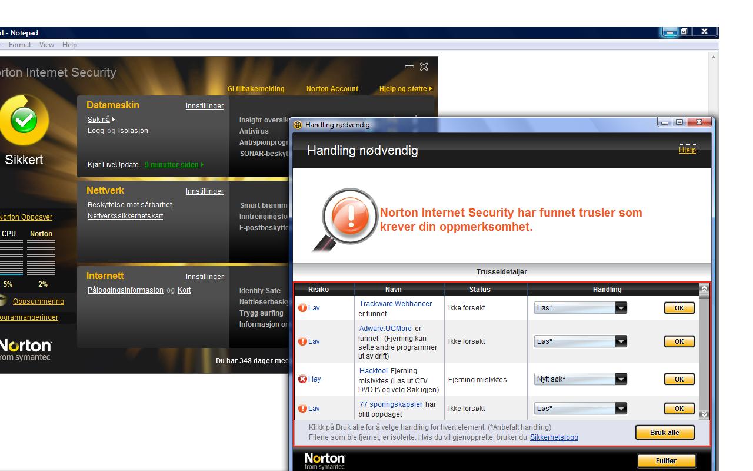Open Datamaskin Innstillinger link
753x471 pixels.
(205, 106)
